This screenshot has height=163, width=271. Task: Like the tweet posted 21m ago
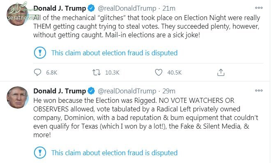tap(158, 72)
